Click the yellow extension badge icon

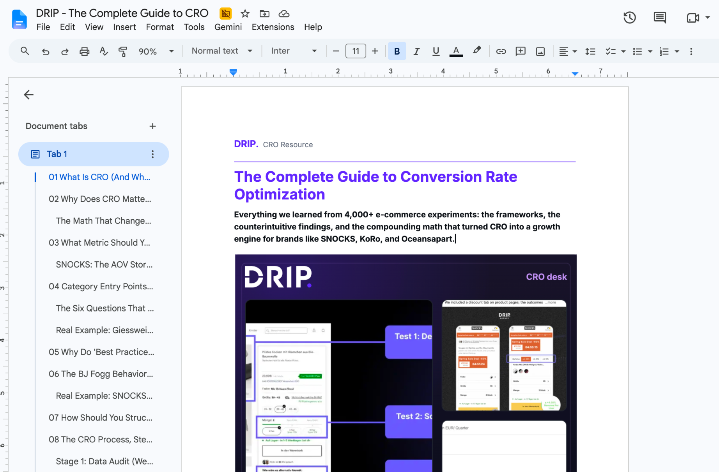[x=225, y=14]
